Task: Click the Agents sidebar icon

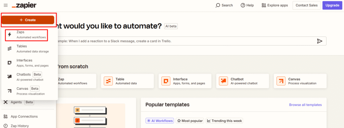Action: tap(5, 102)
